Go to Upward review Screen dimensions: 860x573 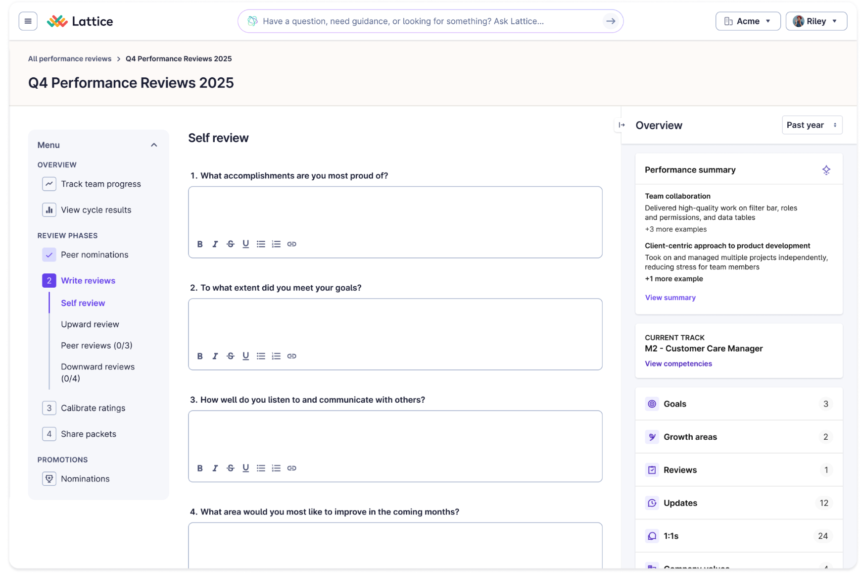90,324
